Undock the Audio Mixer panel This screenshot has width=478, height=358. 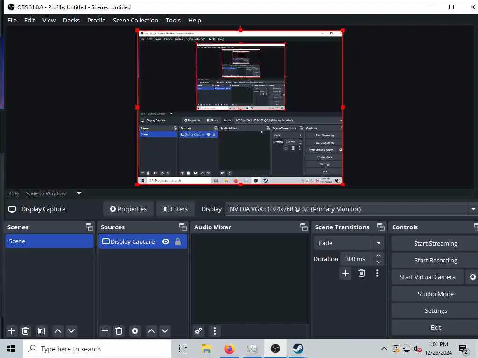(303, 227)
